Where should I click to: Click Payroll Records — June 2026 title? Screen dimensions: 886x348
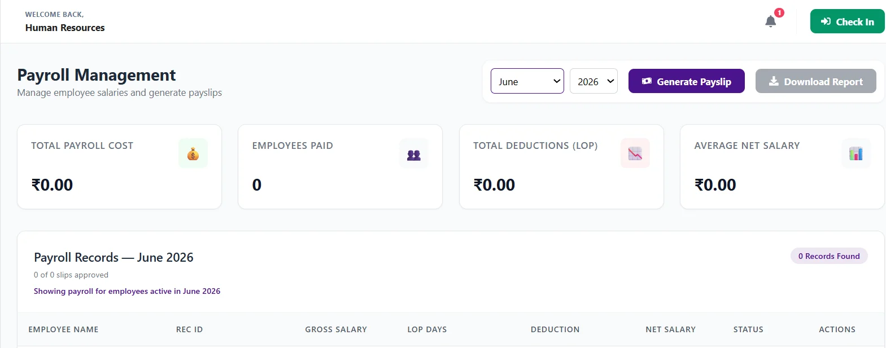[x=114, y=257]
